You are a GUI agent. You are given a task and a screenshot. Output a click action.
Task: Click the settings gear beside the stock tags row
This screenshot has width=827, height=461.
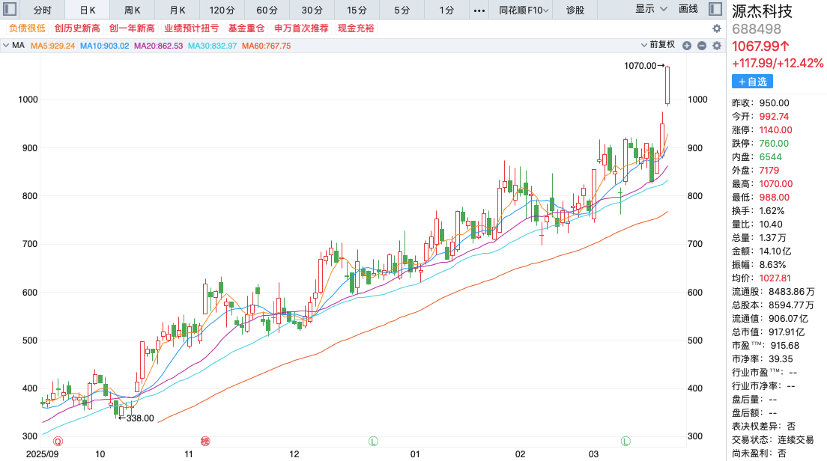(717, 28)
